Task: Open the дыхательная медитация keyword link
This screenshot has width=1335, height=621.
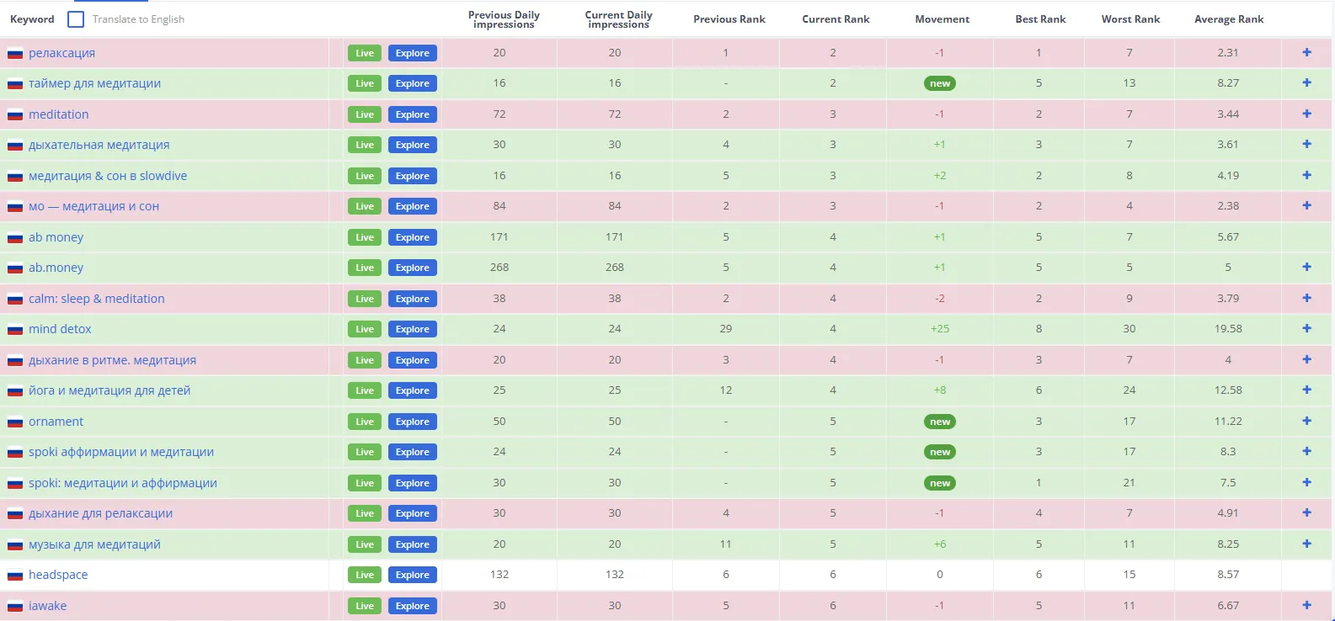Action: click(99, 145)
